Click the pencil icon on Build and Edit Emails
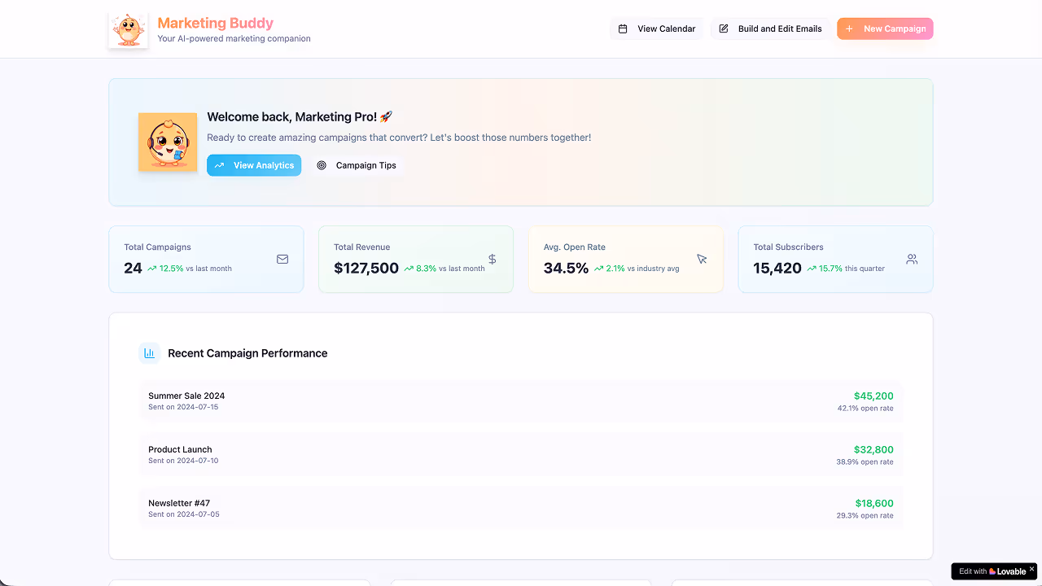Viewport: 1042px width, 586px height. [x=723, y=28]
